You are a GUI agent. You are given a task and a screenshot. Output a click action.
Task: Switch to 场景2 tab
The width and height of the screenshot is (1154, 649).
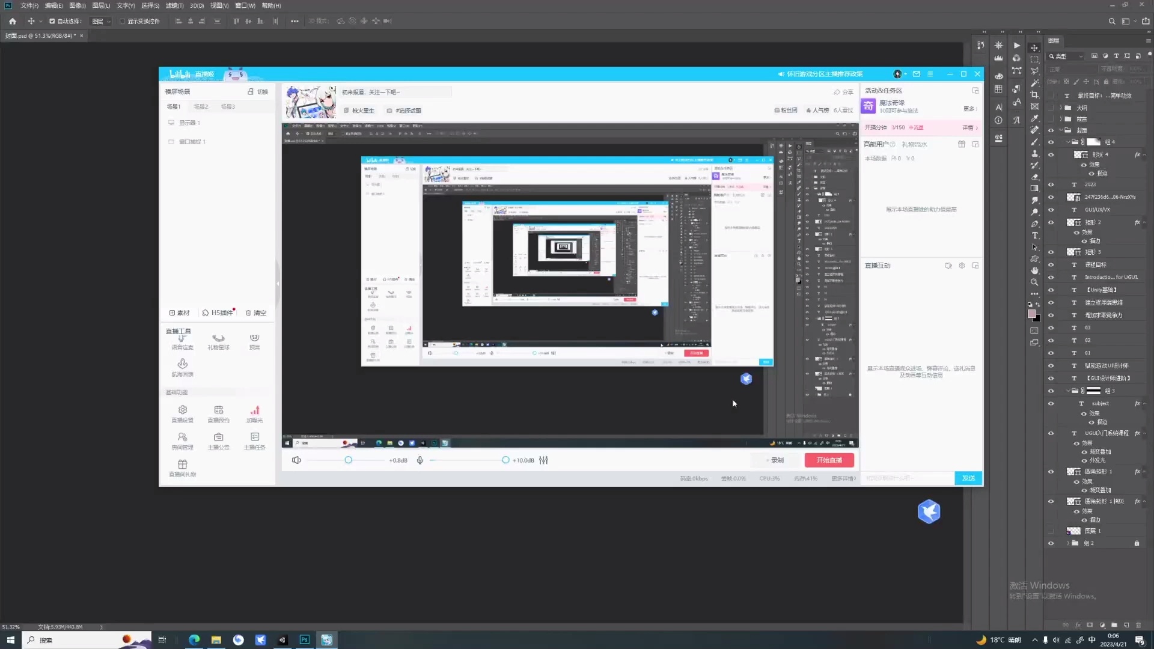tap(201, 106)
